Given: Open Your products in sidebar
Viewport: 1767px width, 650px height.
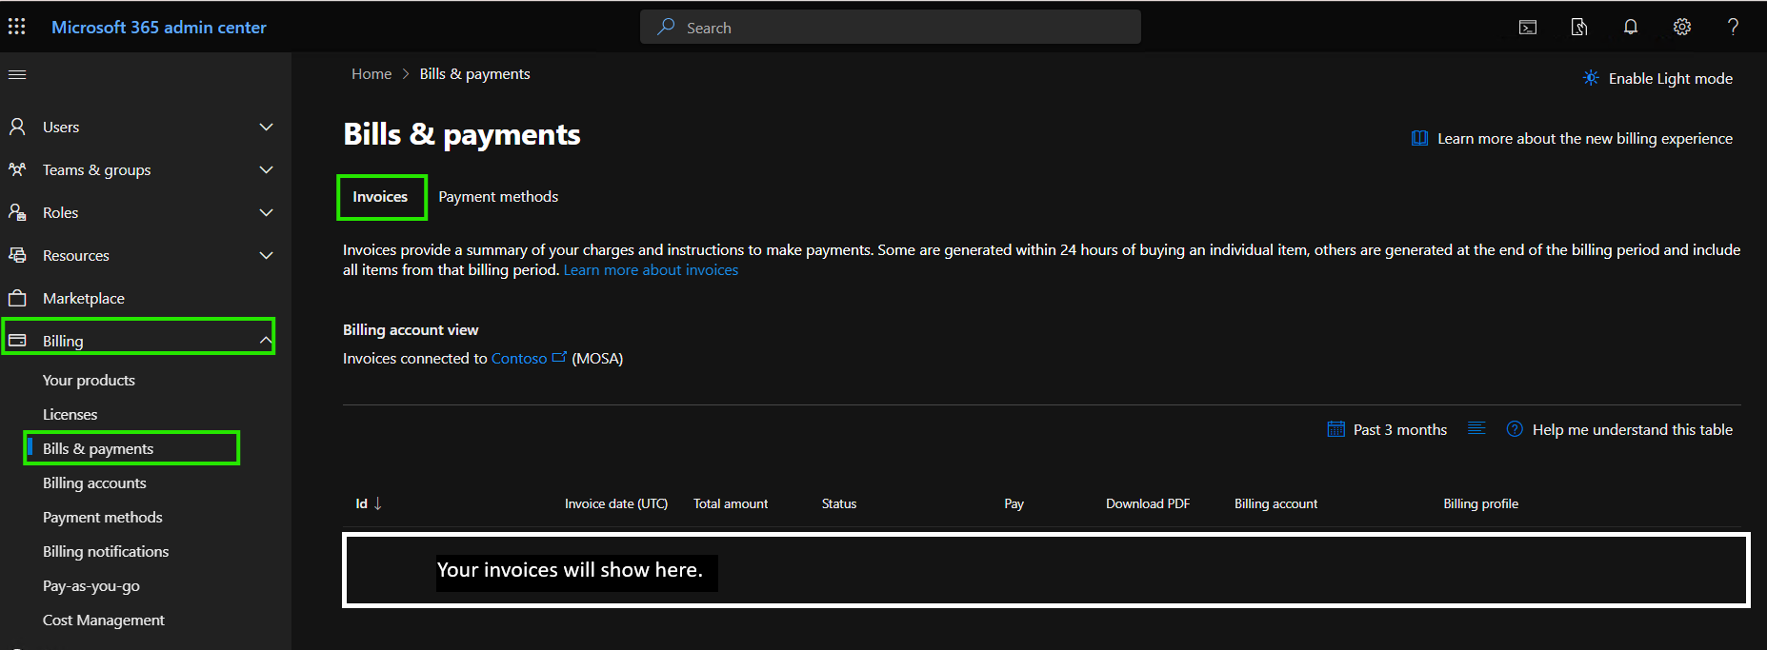Looking at the screenshot, I should point(89,380).
